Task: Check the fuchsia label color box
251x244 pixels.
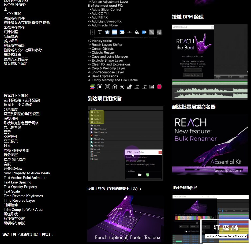Action: (x=204, y=218)
